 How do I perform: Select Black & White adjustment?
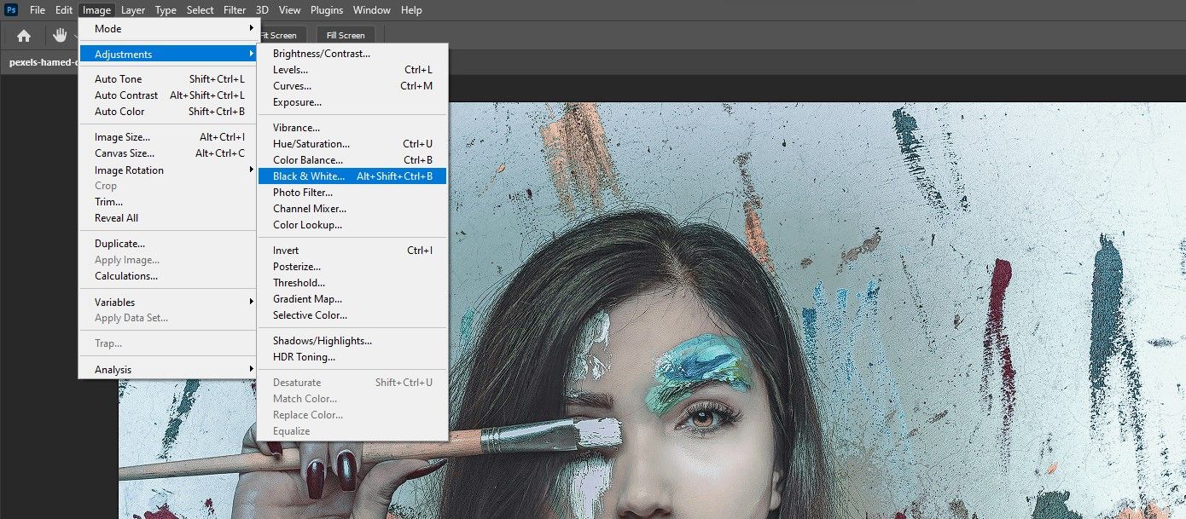[x=352, y=176]
